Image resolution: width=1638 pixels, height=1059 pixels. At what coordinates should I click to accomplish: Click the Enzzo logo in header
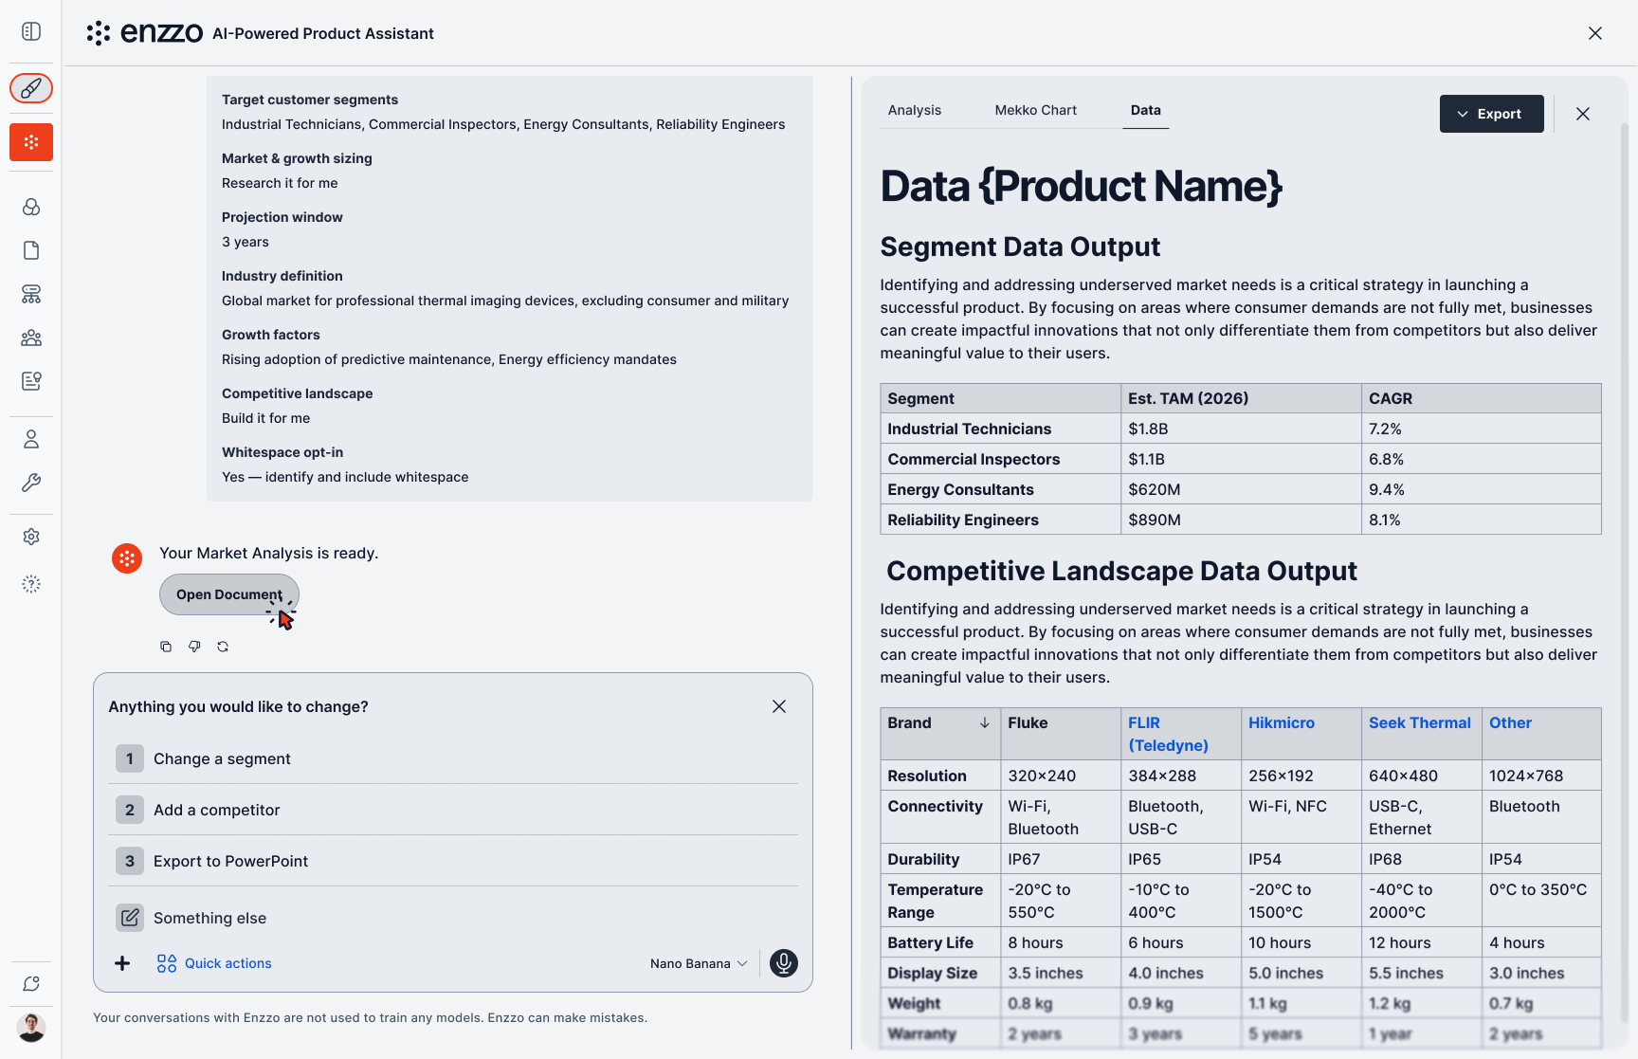[144, 33]
